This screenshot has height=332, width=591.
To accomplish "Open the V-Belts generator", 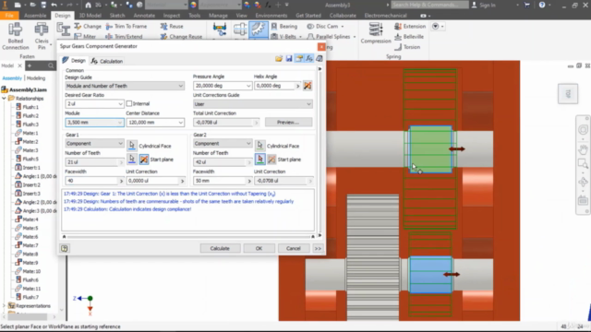I will click(x=286, y=37).
